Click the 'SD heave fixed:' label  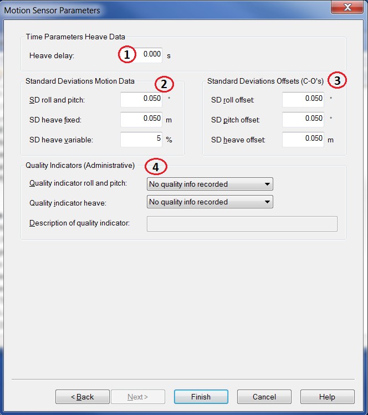(55, 120)
